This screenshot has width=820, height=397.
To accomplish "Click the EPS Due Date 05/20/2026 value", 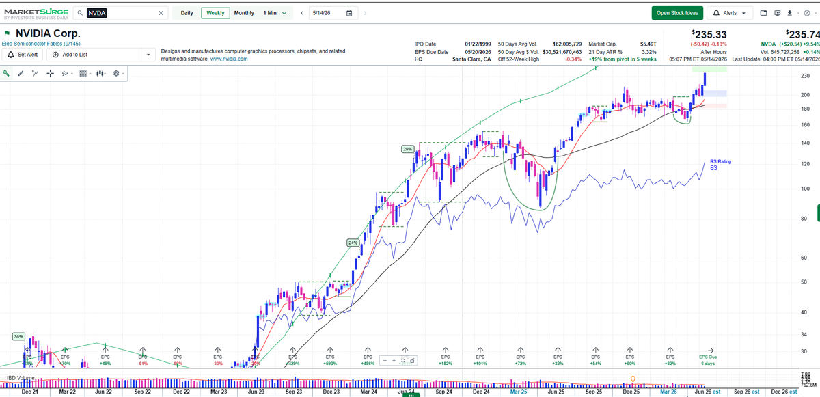I will (x=476, y=51).
